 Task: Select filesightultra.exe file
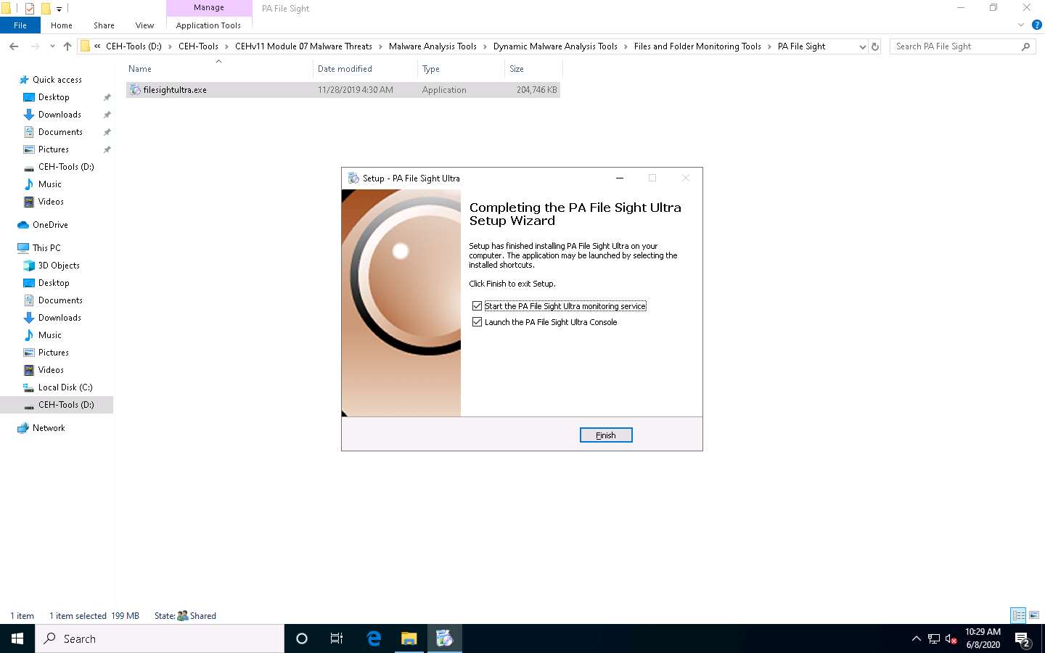[x=343, y=90]
